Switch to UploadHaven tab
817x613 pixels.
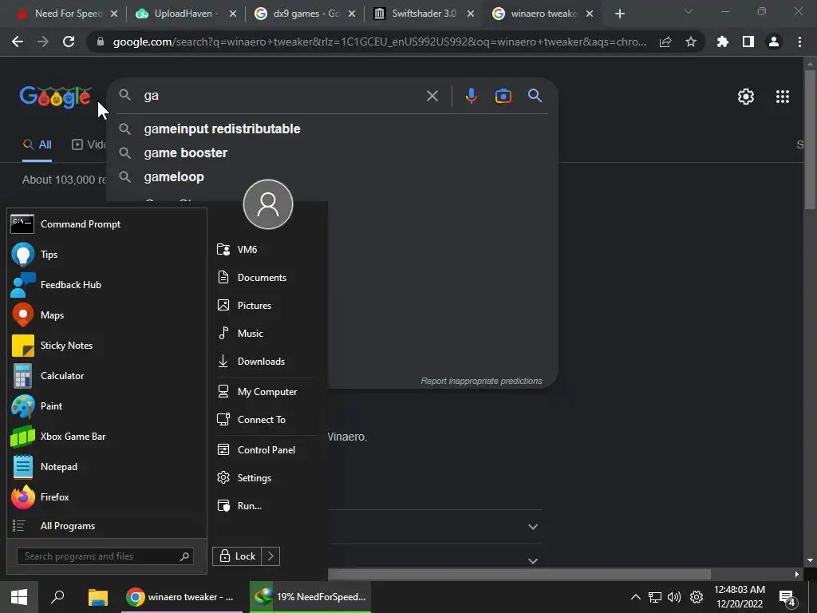[184, 14]
